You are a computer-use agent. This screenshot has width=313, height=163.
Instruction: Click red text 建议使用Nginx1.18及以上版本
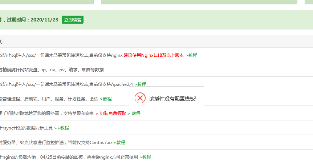[x=154, y=55]
